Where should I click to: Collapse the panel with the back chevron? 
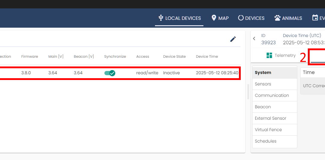pyautogui.click(x=254, y=38)
